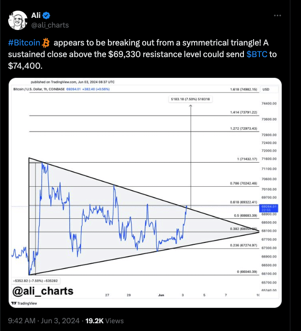301x331 pixels.
Task: Click the display name Ali
Action: pyautogui.click(x=36, y=15)
